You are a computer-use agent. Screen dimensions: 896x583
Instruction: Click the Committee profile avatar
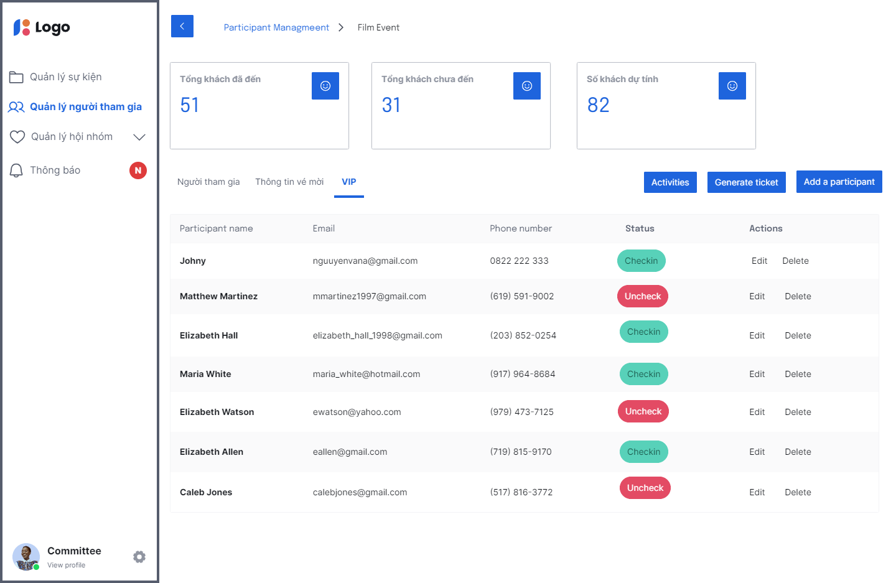26,557
